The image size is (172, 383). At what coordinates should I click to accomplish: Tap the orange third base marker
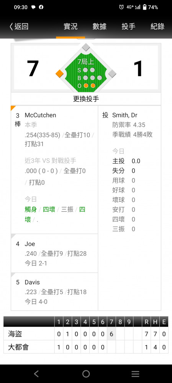60,73
